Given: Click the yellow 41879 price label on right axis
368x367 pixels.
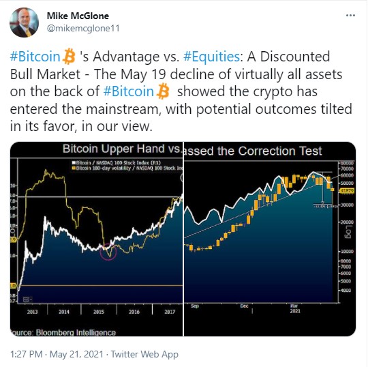Looking at the screenshot, I should pyautogui.click(x=347, y=191).
